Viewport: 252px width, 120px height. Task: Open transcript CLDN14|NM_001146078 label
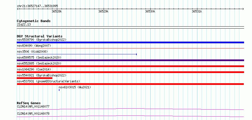(x=33, y=114)
